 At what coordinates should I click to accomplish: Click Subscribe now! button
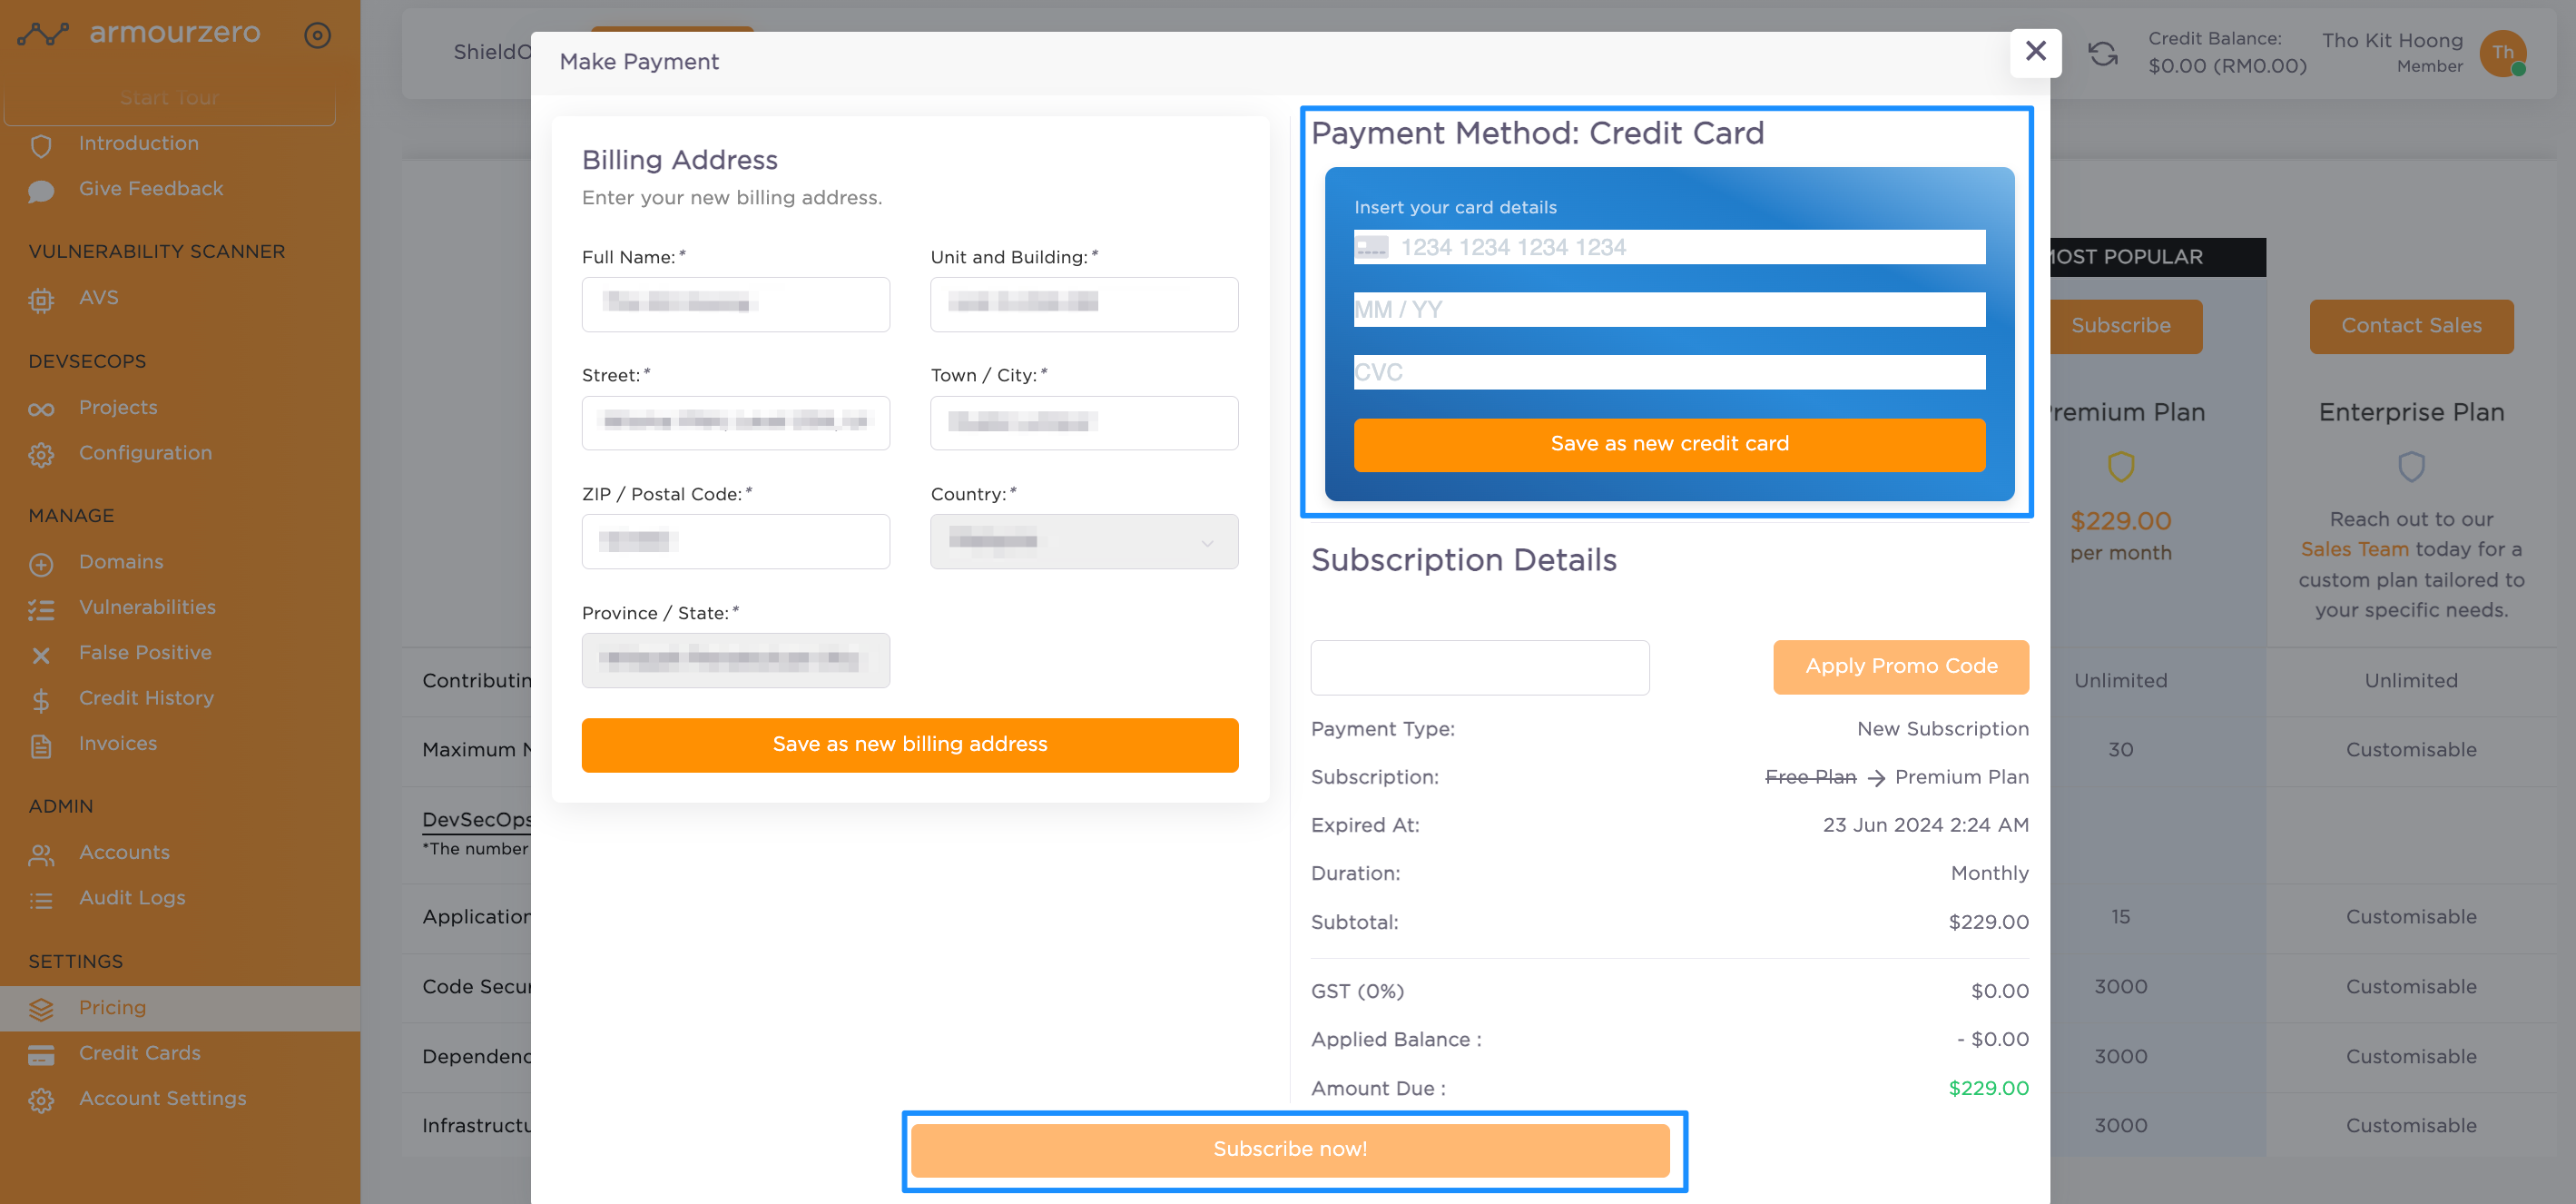[x=1290, y=1150]
